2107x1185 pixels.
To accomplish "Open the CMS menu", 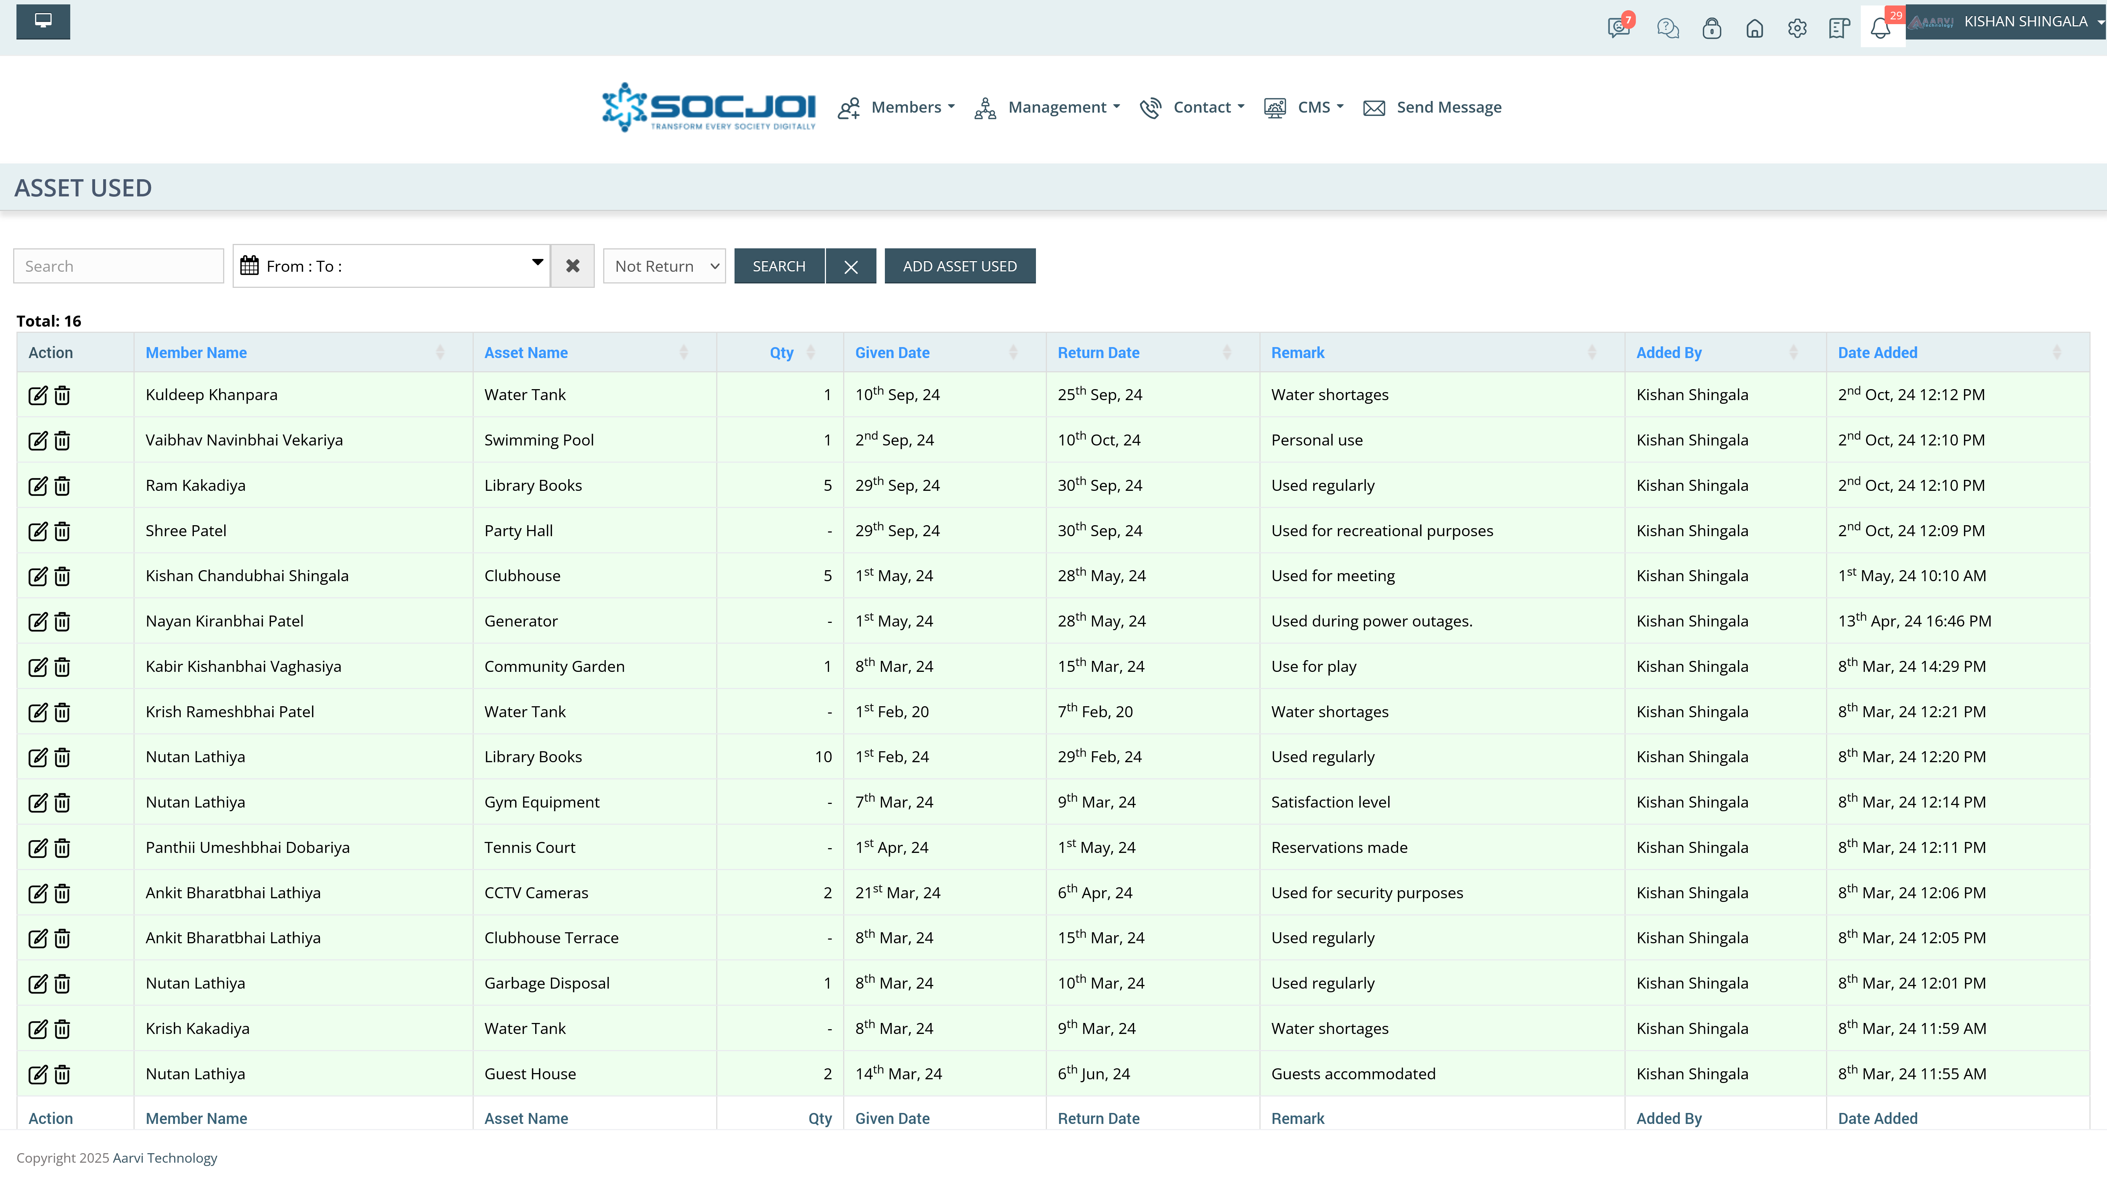I will (x=1304, y=107).
